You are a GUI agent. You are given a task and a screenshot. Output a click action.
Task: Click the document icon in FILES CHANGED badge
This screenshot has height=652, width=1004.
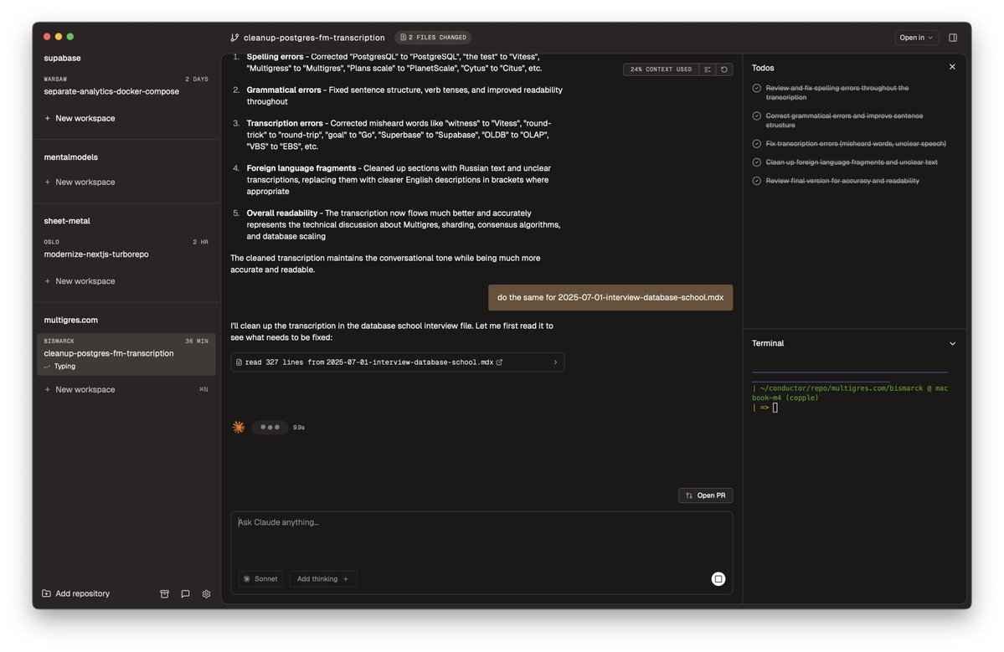[x=403, y=38]
